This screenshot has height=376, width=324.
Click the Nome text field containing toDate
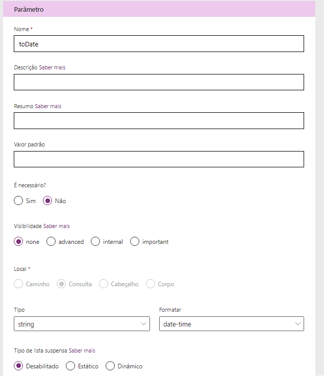(159, 44)
